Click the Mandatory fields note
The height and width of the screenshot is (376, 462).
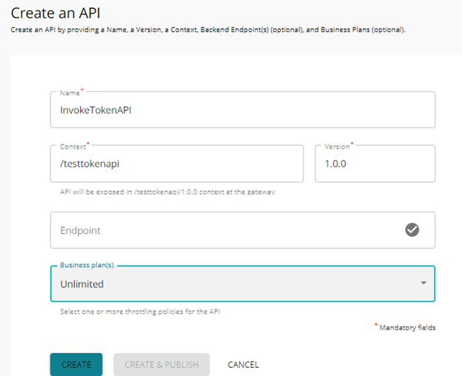click(x=407, y=327)
